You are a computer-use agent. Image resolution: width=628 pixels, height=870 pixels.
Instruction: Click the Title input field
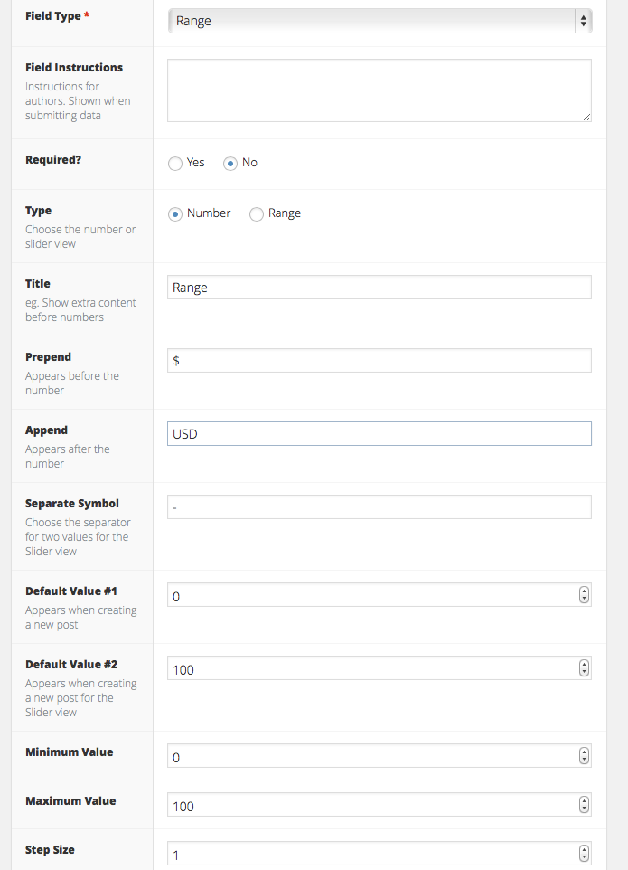pos(380,288)
